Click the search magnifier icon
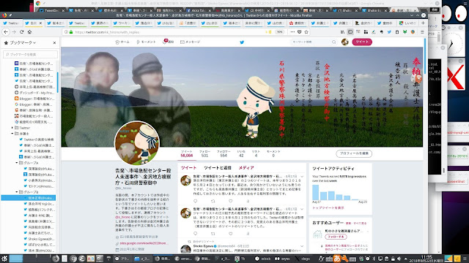This screenshot has width=469, height=263. click(334, 42)
